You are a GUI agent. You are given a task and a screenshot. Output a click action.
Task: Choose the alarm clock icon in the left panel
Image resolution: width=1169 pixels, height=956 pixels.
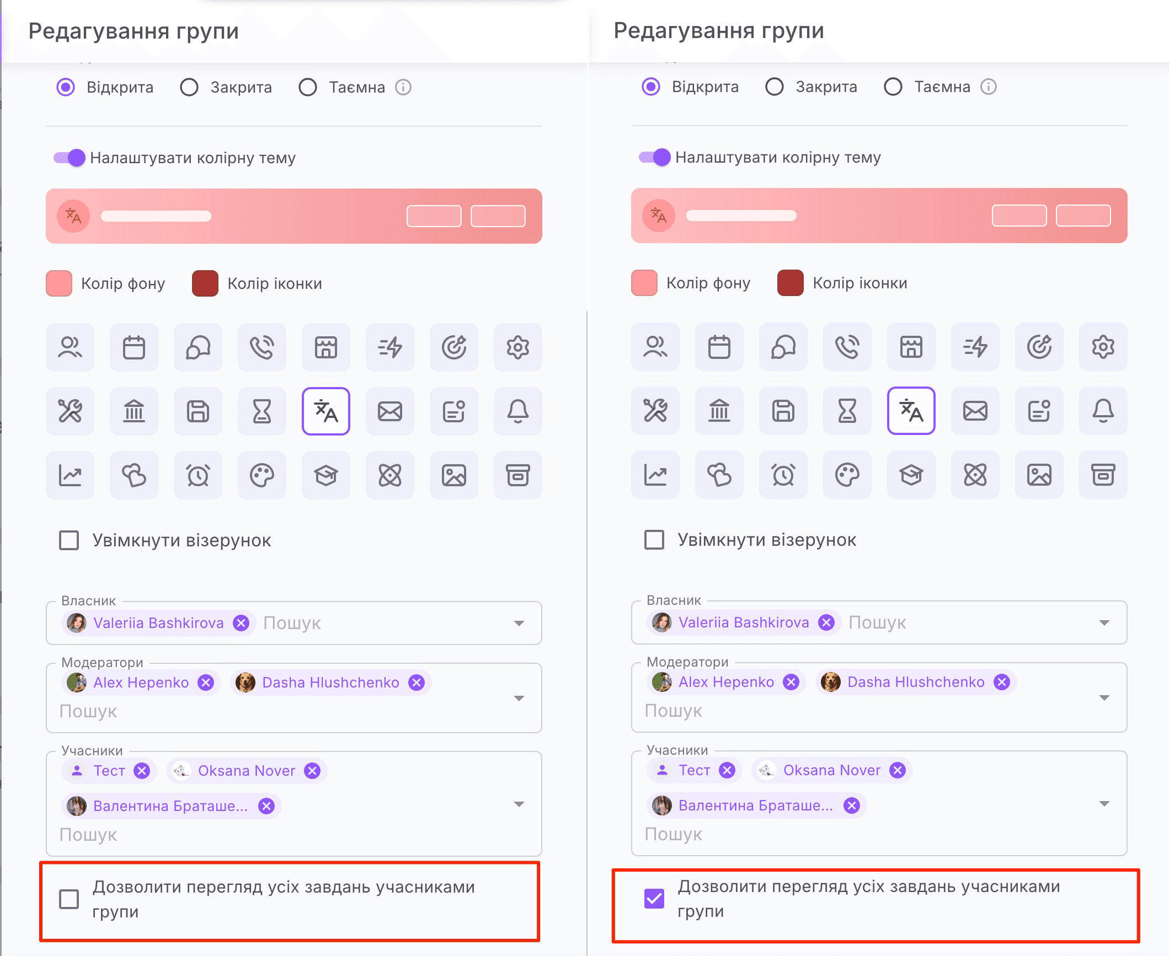pos(197,475)
